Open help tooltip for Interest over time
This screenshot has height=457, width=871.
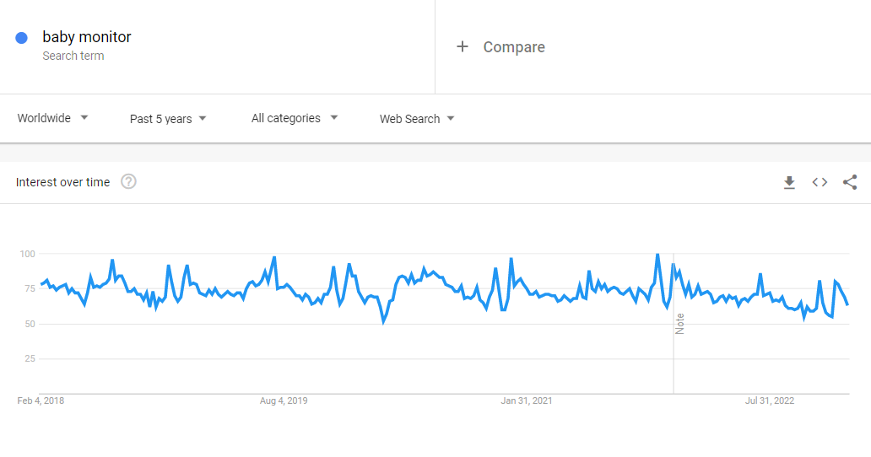(x=128, y=182)
